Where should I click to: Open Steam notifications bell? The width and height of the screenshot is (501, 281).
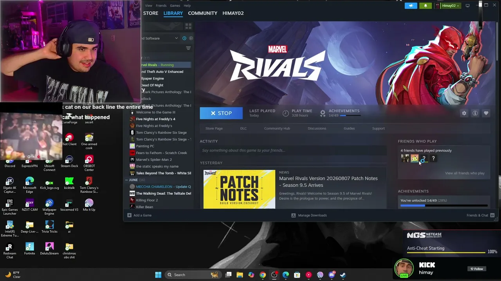[425, 5]
